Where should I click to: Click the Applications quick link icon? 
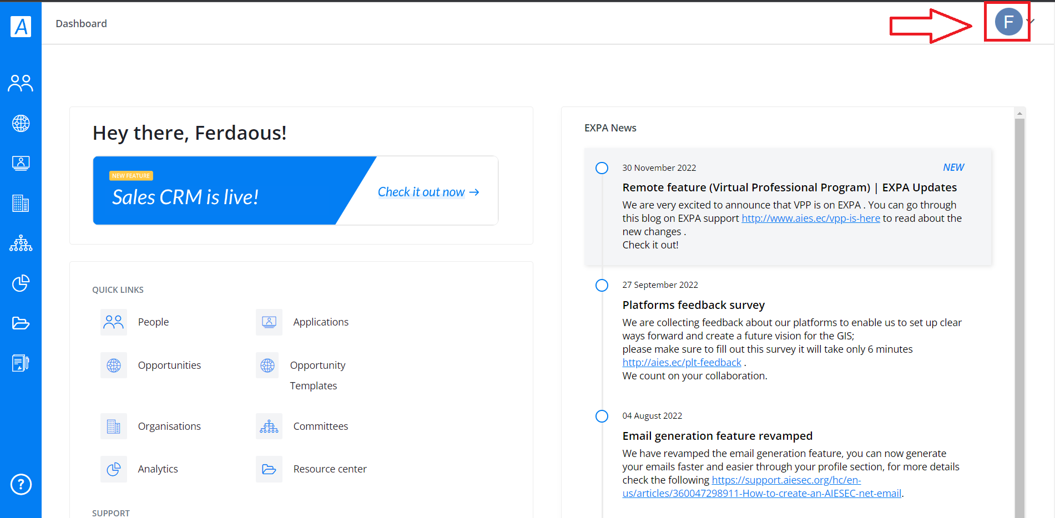tap(269, 322)
